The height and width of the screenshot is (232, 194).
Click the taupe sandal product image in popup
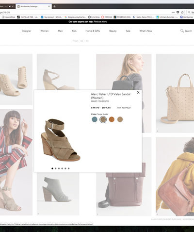tap(61, 140)
